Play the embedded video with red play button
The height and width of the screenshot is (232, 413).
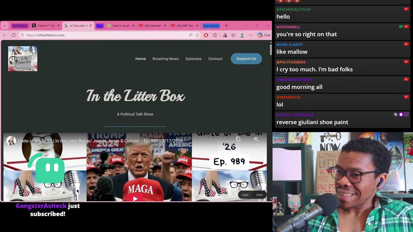[135, 198]
